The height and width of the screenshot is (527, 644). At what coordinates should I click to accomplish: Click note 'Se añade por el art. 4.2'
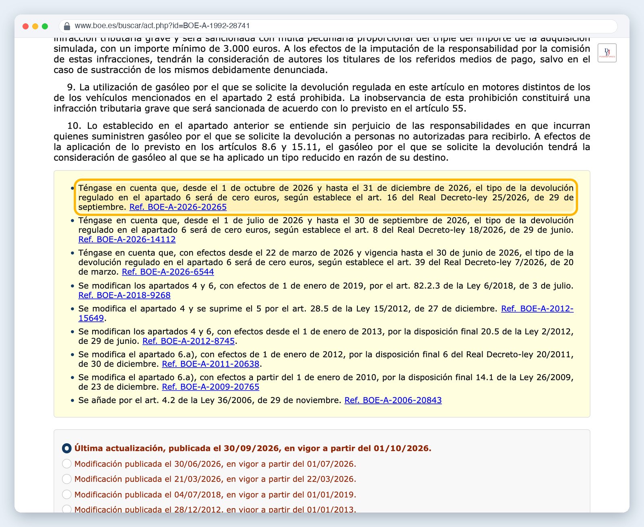pos(260,400)
